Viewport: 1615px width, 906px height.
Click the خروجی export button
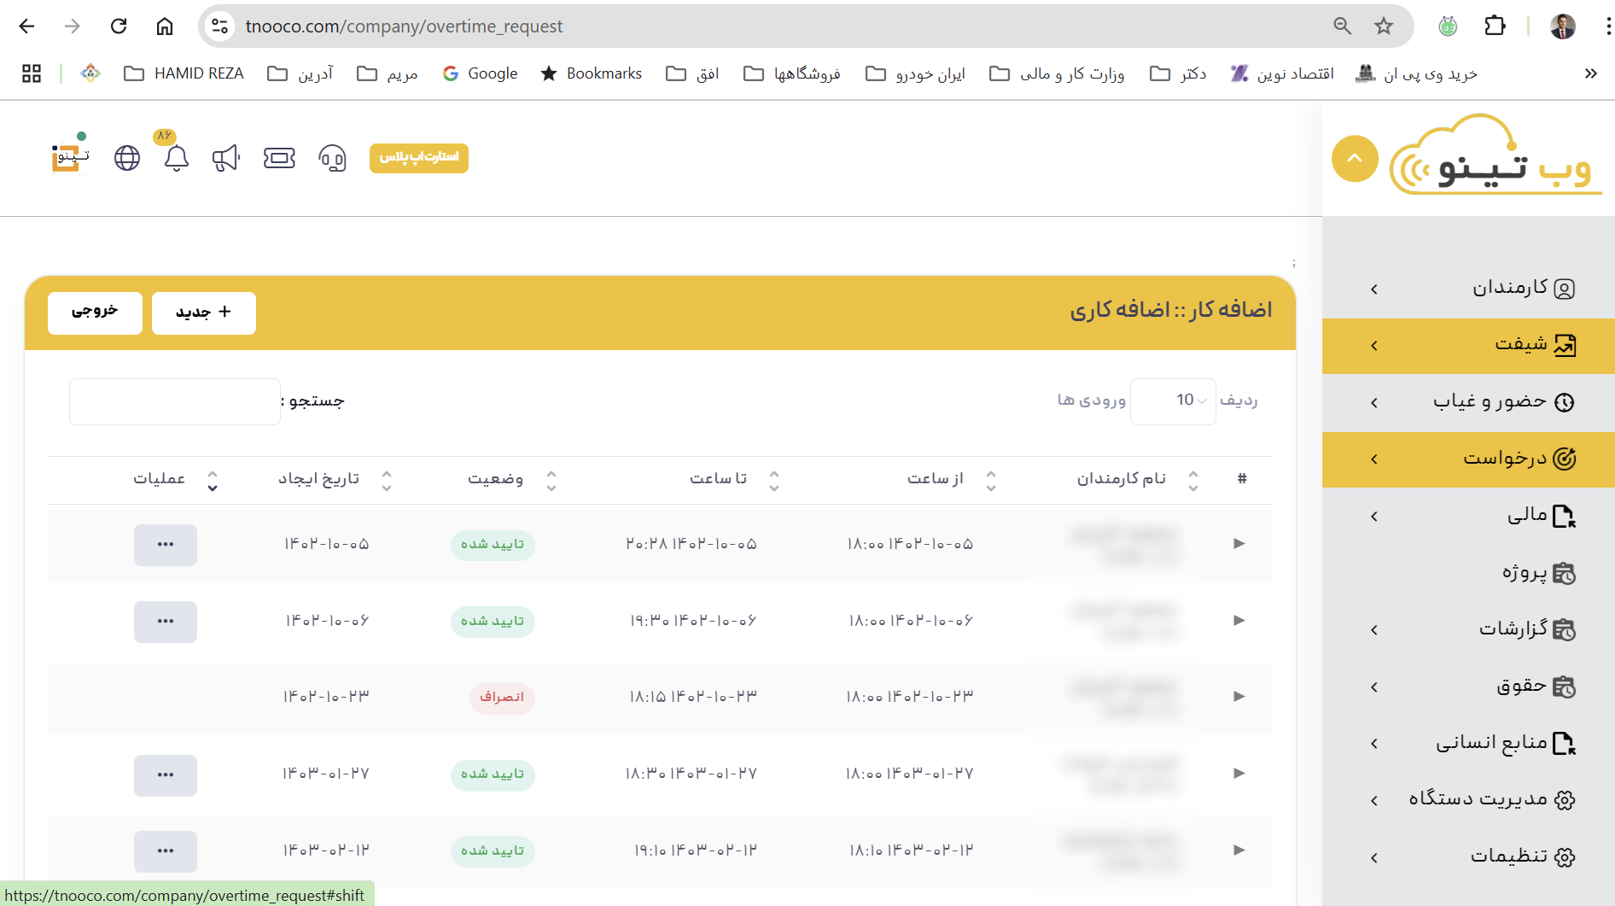(x=95, y=313)
